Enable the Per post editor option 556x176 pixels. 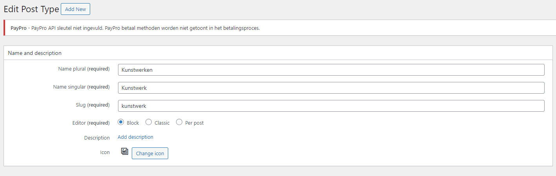tap(179, 122)
